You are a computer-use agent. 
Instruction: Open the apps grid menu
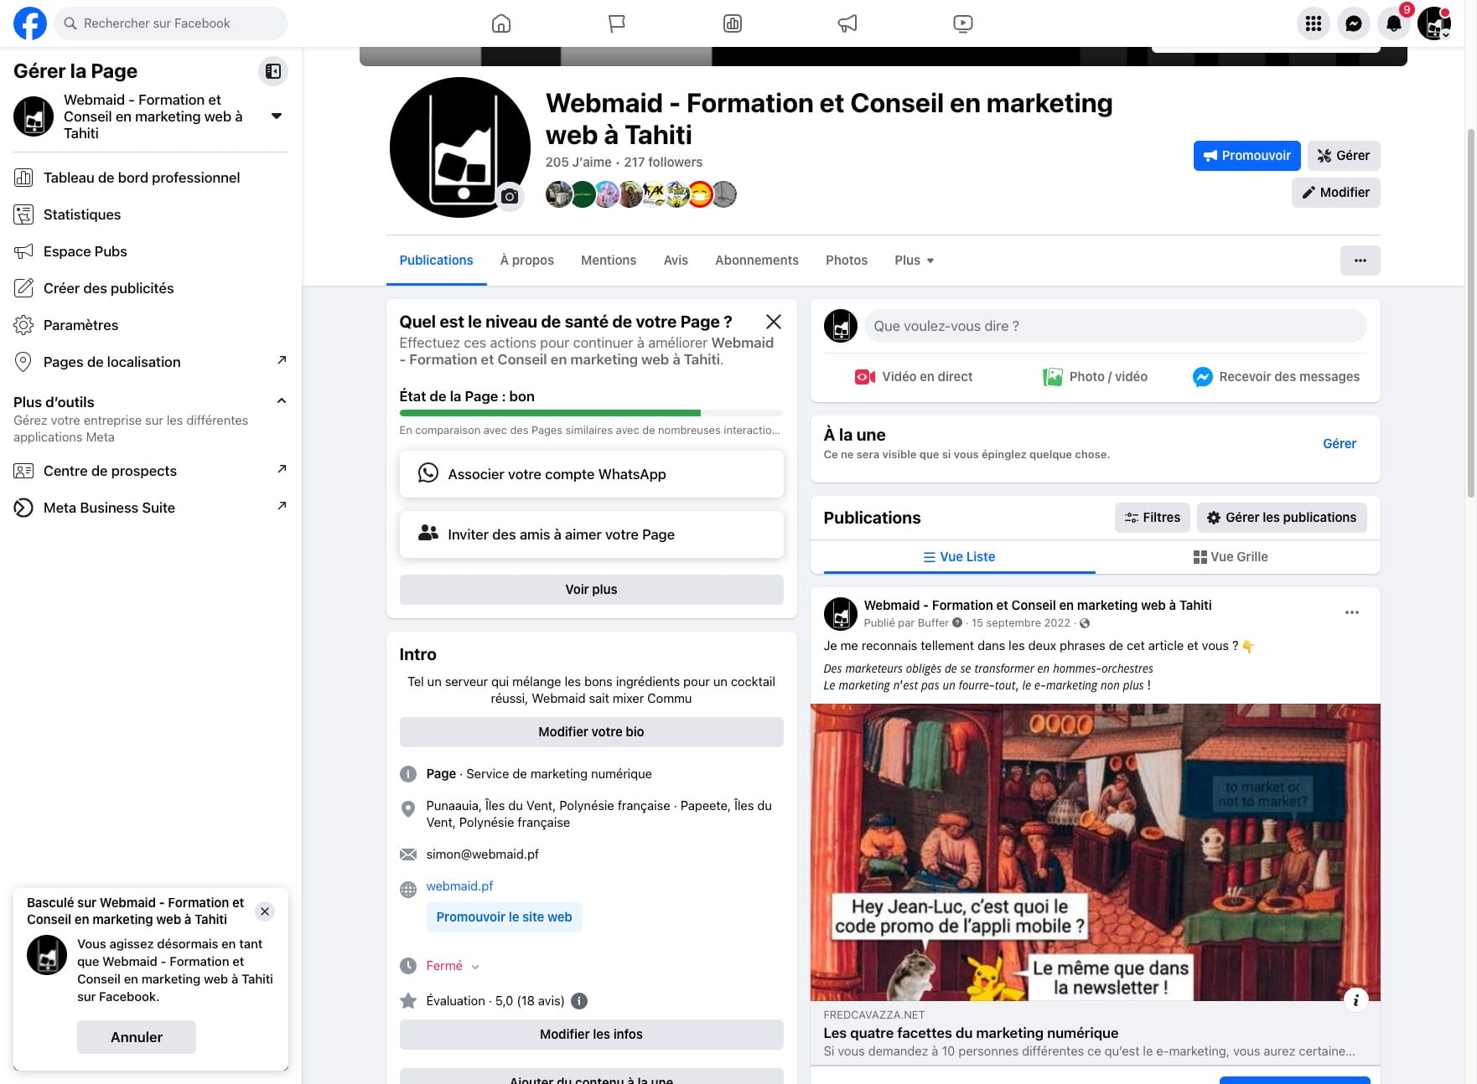click(x=1313, y=23)
